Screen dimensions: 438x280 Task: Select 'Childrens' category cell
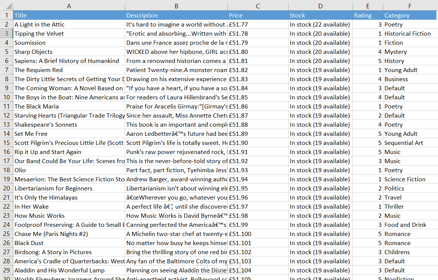pyautogui.click(x=410, y=252)
